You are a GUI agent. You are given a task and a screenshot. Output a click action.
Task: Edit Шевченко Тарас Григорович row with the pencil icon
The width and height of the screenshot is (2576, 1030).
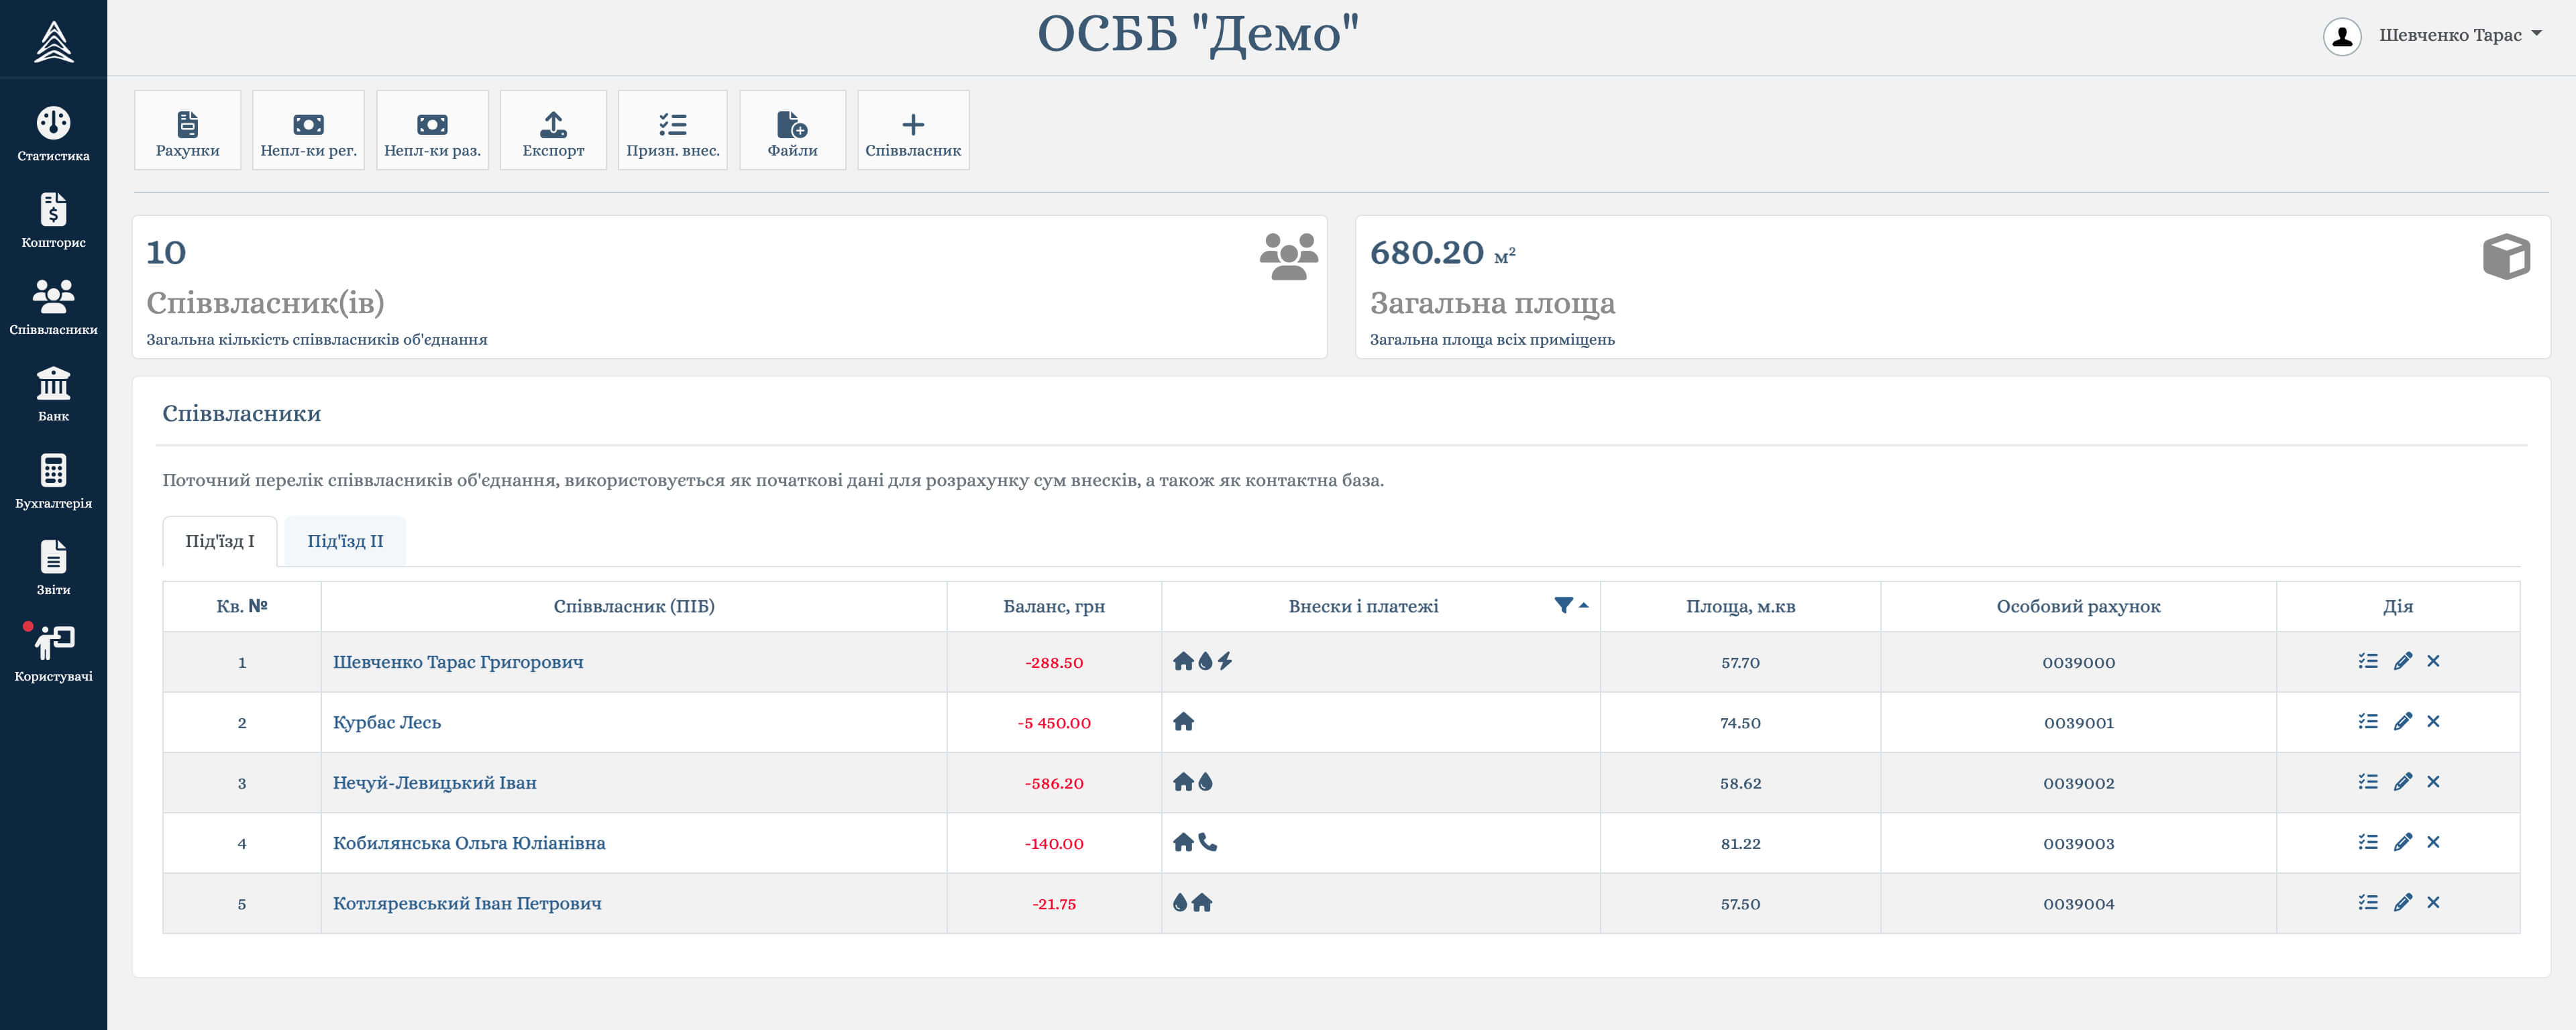click(2403, 661)
